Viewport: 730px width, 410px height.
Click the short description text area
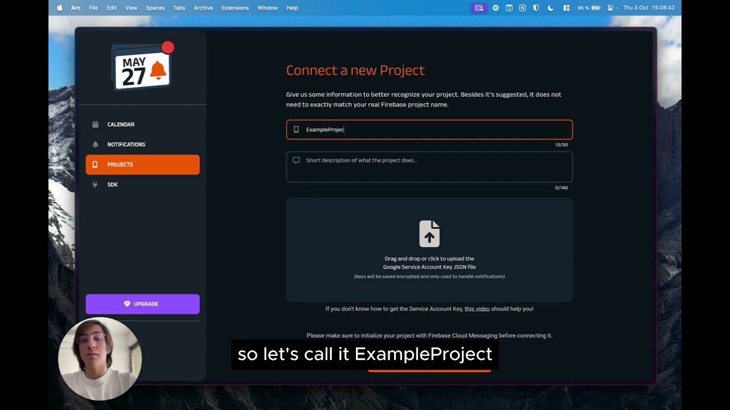(429, 167)
